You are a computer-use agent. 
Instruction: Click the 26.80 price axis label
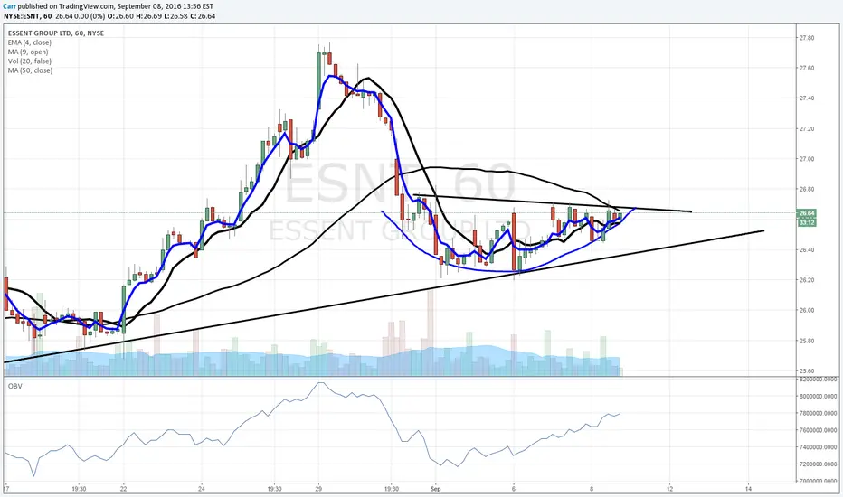tap(807, 189)
